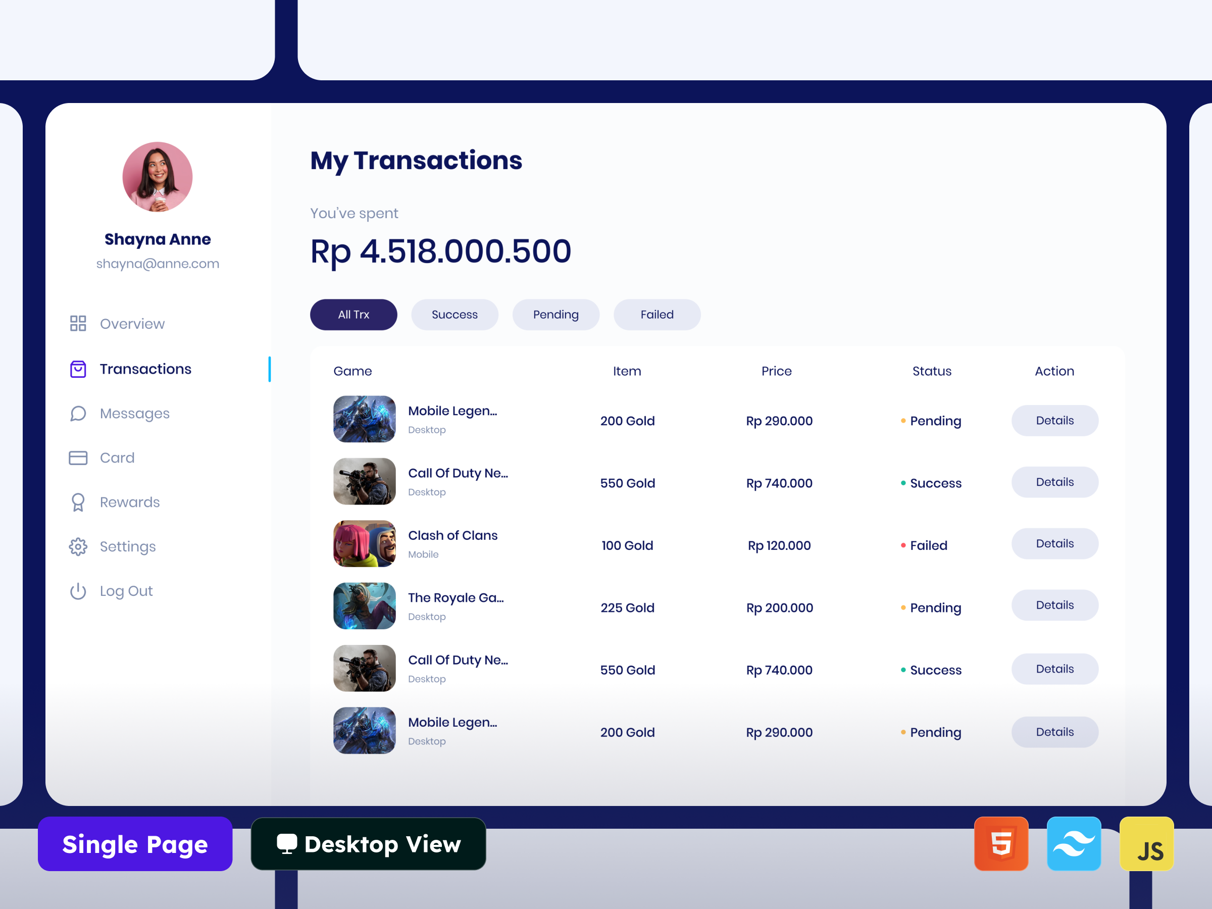Screen dimensions: 1212x909
Task: Click the Game column header
Action: 353,371
